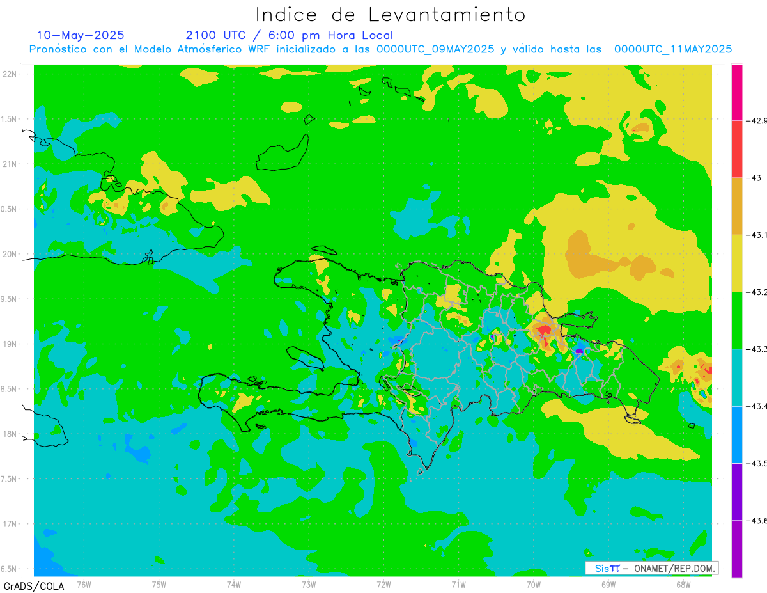Click '2100 UTC / 6:00 pm Hora Local'
Viewport: 767px width, 593px height.
click(x=290, y=35)
